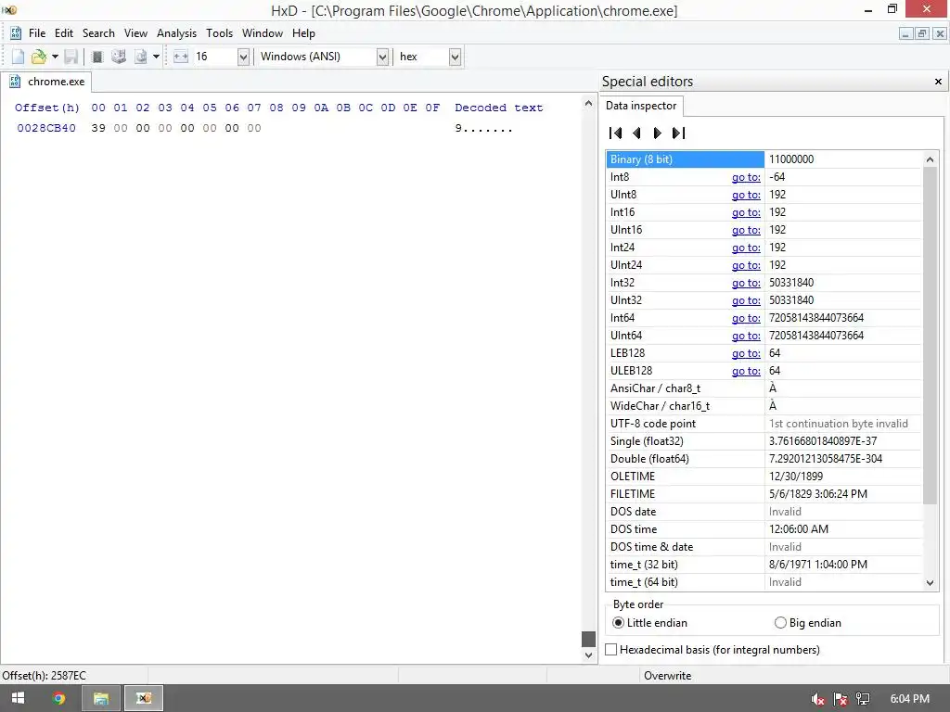Open the Edit menu
The width and height of the screenshot is (950, 712).
tap(64, 33)
